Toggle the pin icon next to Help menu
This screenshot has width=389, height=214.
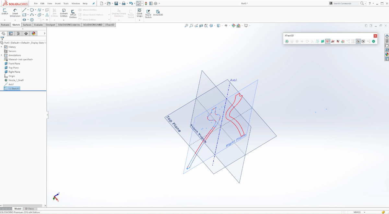(94, 4)
